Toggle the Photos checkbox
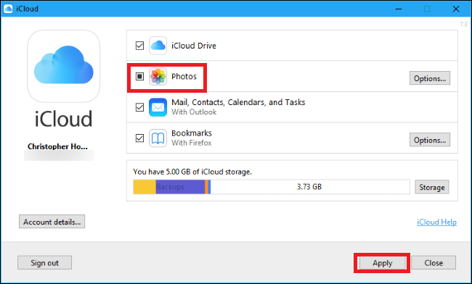The image size is (472, 284). click(139, 77)
